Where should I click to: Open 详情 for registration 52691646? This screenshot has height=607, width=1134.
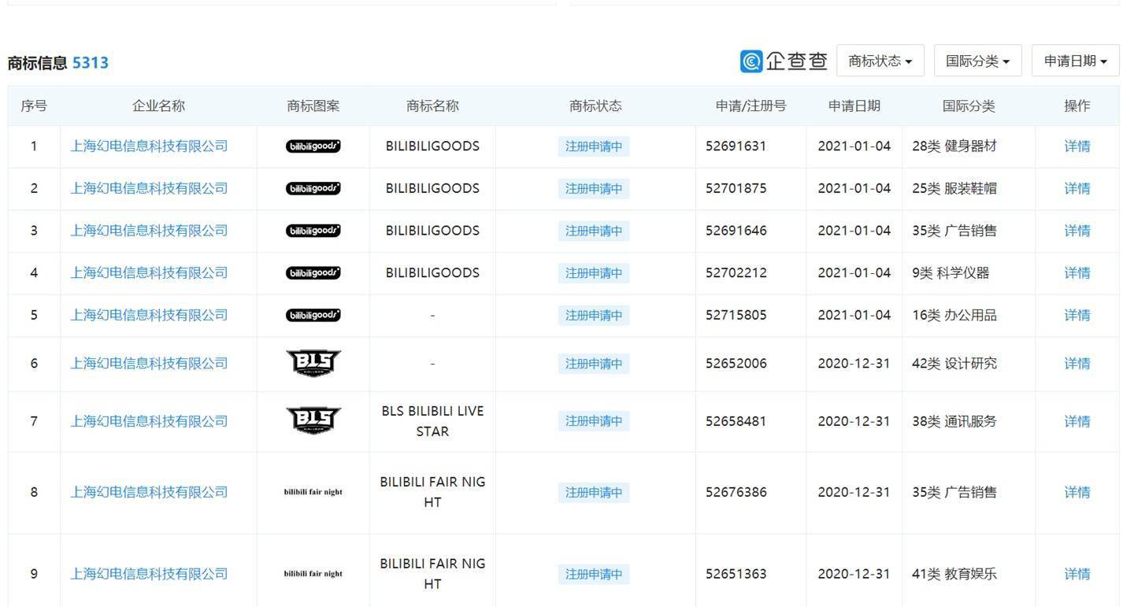(1077, 231)
